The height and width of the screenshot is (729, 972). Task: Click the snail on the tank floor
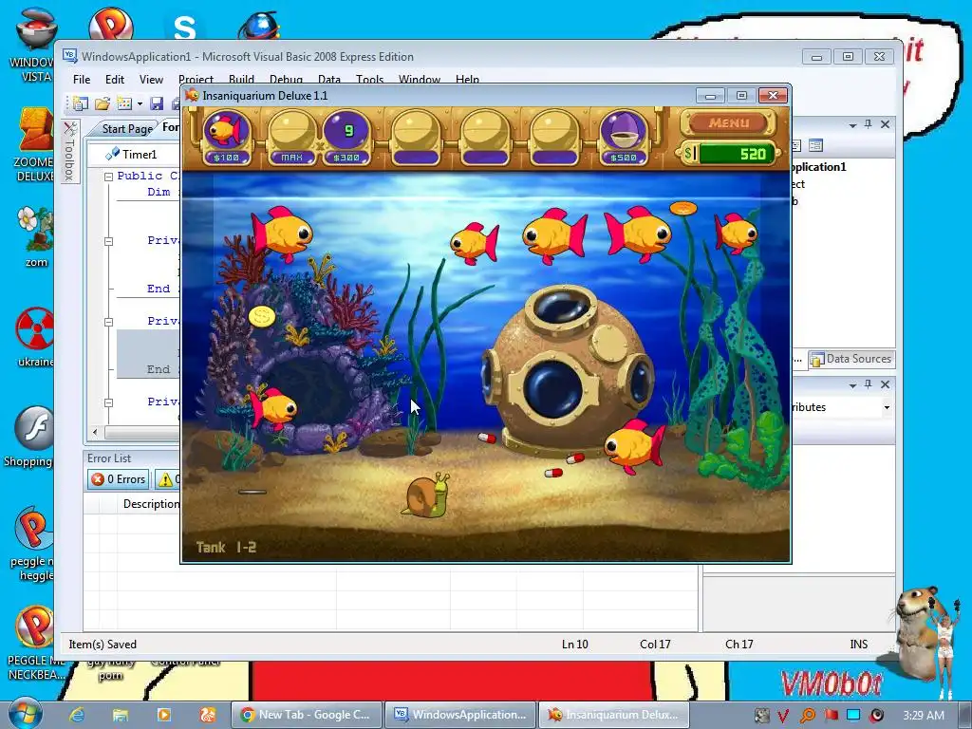426,494
